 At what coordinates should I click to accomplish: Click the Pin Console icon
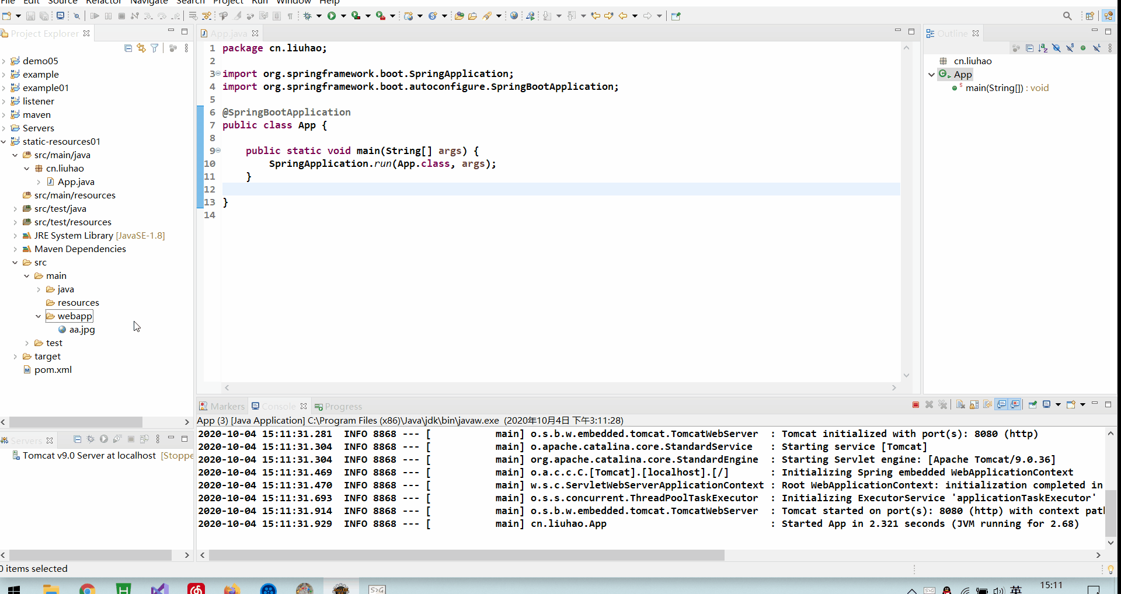[1032, 405]
